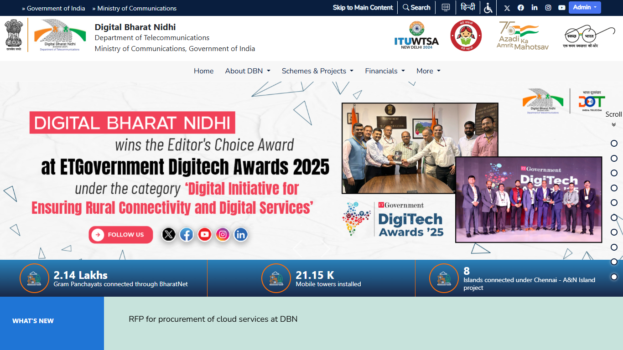623x350 pixels.
Task: Click the banner YouTube icon beside Follow Us
Action: 205,235
